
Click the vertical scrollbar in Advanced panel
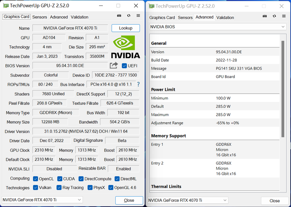point(283,89)
